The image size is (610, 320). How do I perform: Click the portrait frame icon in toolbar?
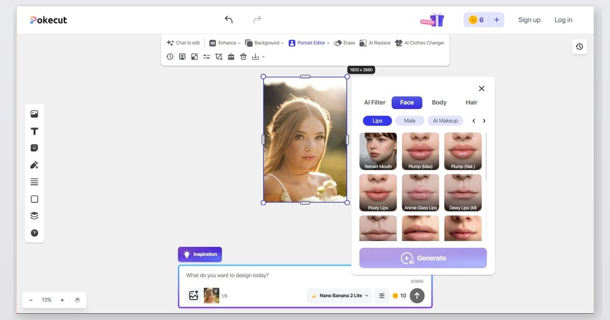[182, 57]
